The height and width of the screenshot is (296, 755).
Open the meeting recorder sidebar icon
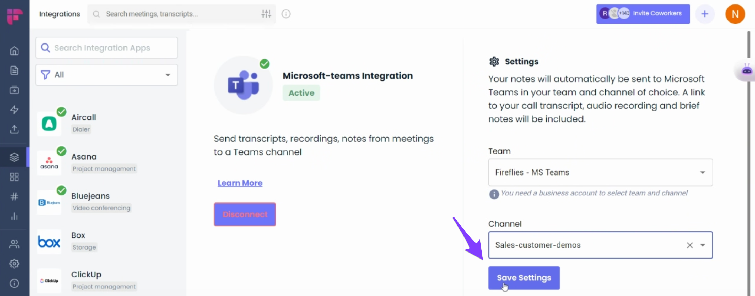tap(14, 90)
